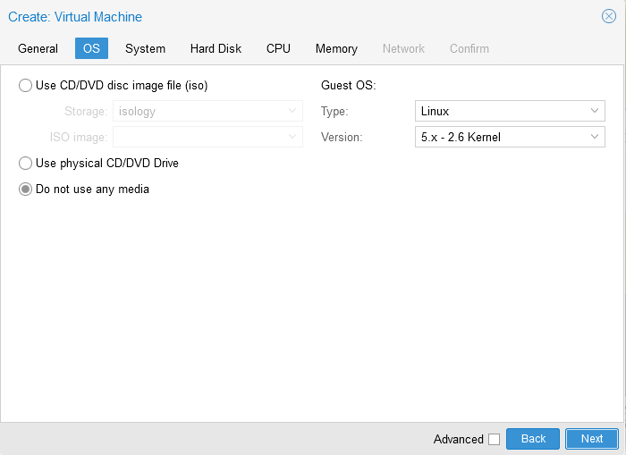Viewport: 626px width, 455px height.
Task: Select Use physical CD/DVD Drive option
Action: point(25,164)
